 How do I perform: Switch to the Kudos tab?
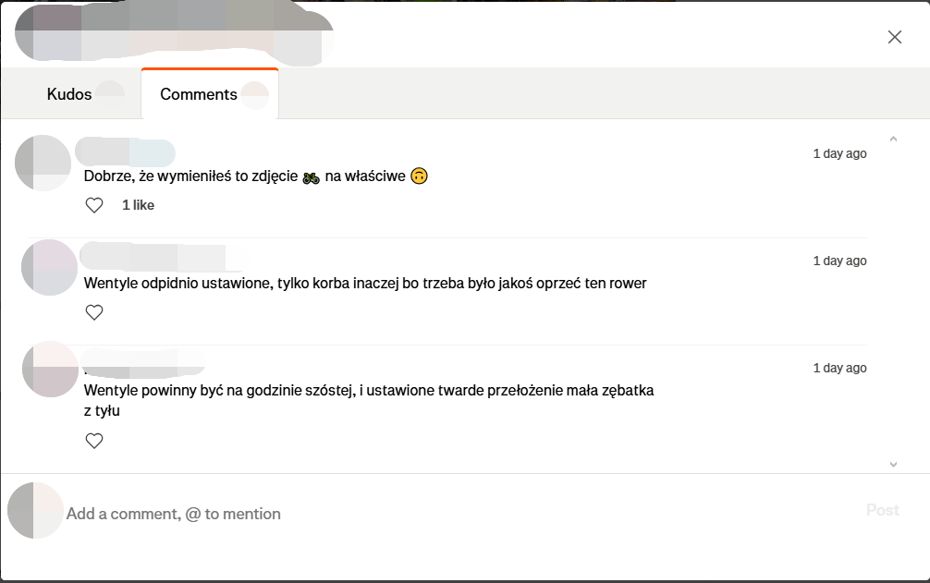point(70,94)
